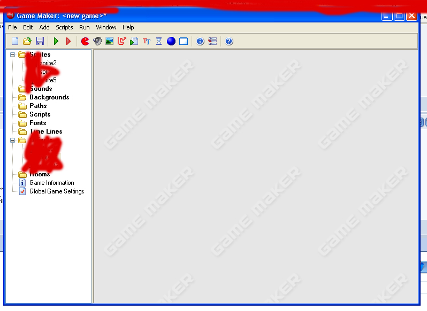Save the game with the floppy icon
Viewport: 427px width, 311px height.
[x=40, y=41]
